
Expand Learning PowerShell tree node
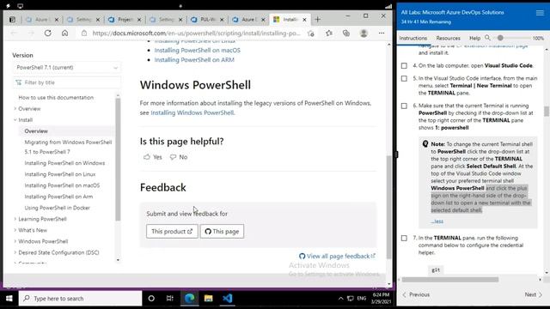(x=15, y=219)
